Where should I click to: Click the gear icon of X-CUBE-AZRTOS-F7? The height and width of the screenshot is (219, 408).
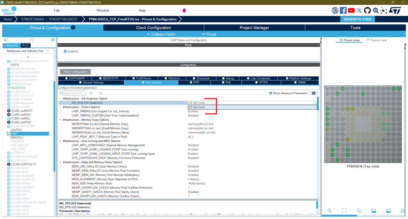[x=9, y=164]
